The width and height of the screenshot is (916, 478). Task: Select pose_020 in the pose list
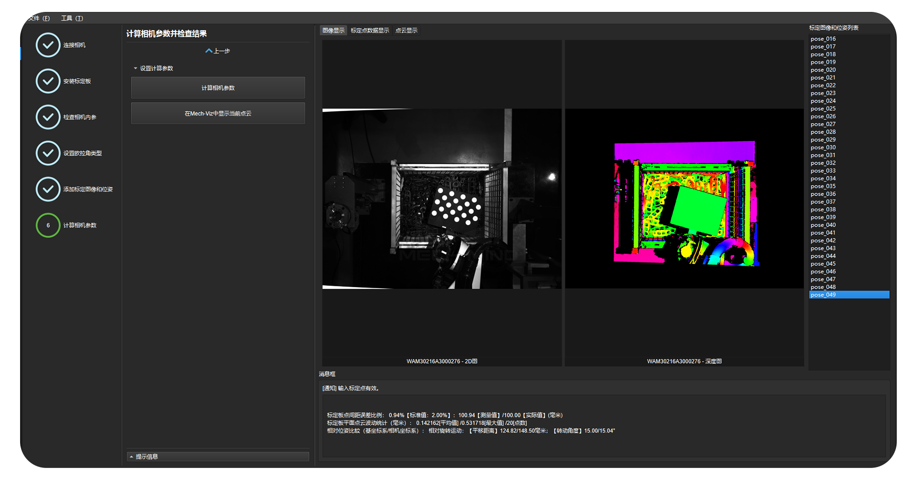pos(849,70)
